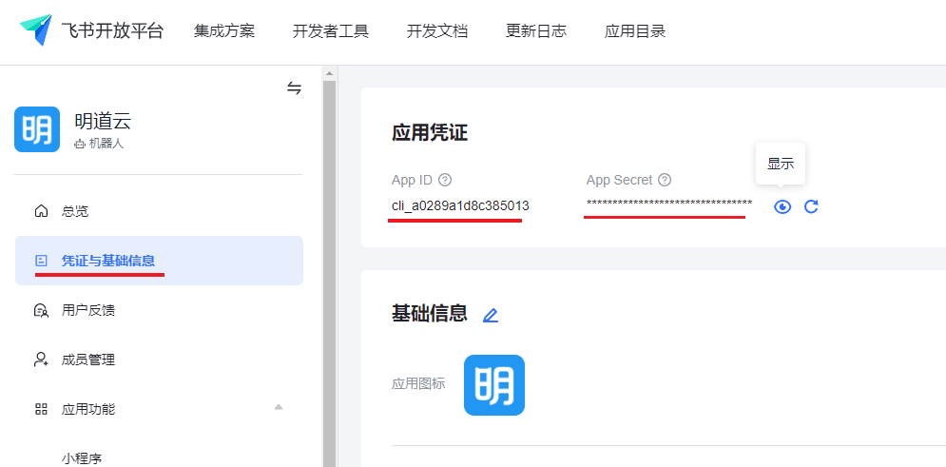This screenshot has width=946, height=467.
Task: Click the sidebar scrollbar up arrow
Action: pos(329,74)
